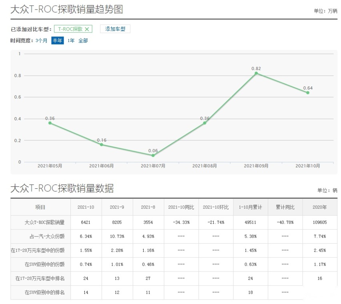Click the 0.74% SUV share cell
The width and height of the screenshot is (341, 304).
pos(86,264)
